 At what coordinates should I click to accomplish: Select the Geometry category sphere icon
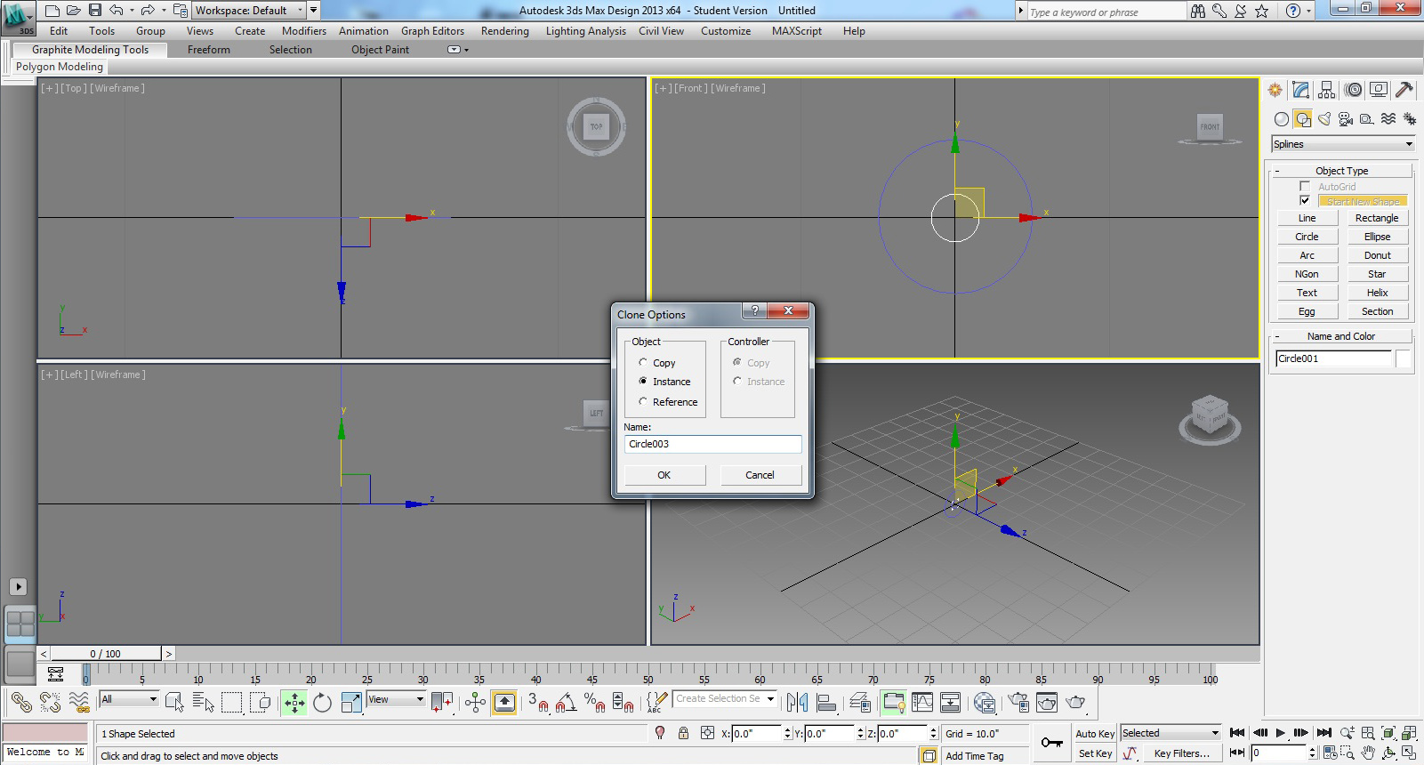click(x=1282, y=119)
